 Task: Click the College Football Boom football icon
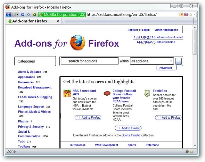[x=107, y=93]
